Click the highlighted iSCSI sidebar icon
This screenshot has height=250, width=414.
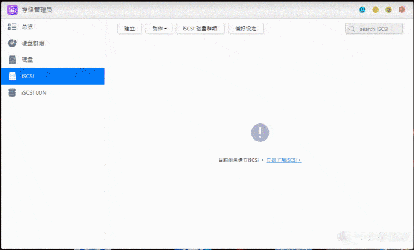(12, 76)
